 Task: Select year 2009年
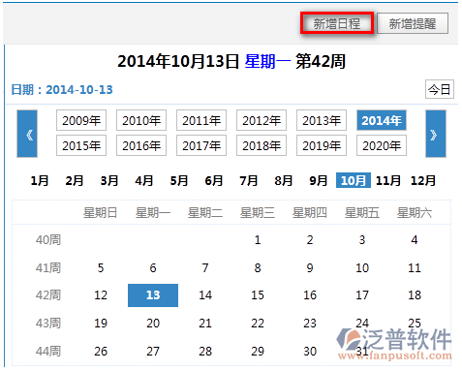point(81,120)
